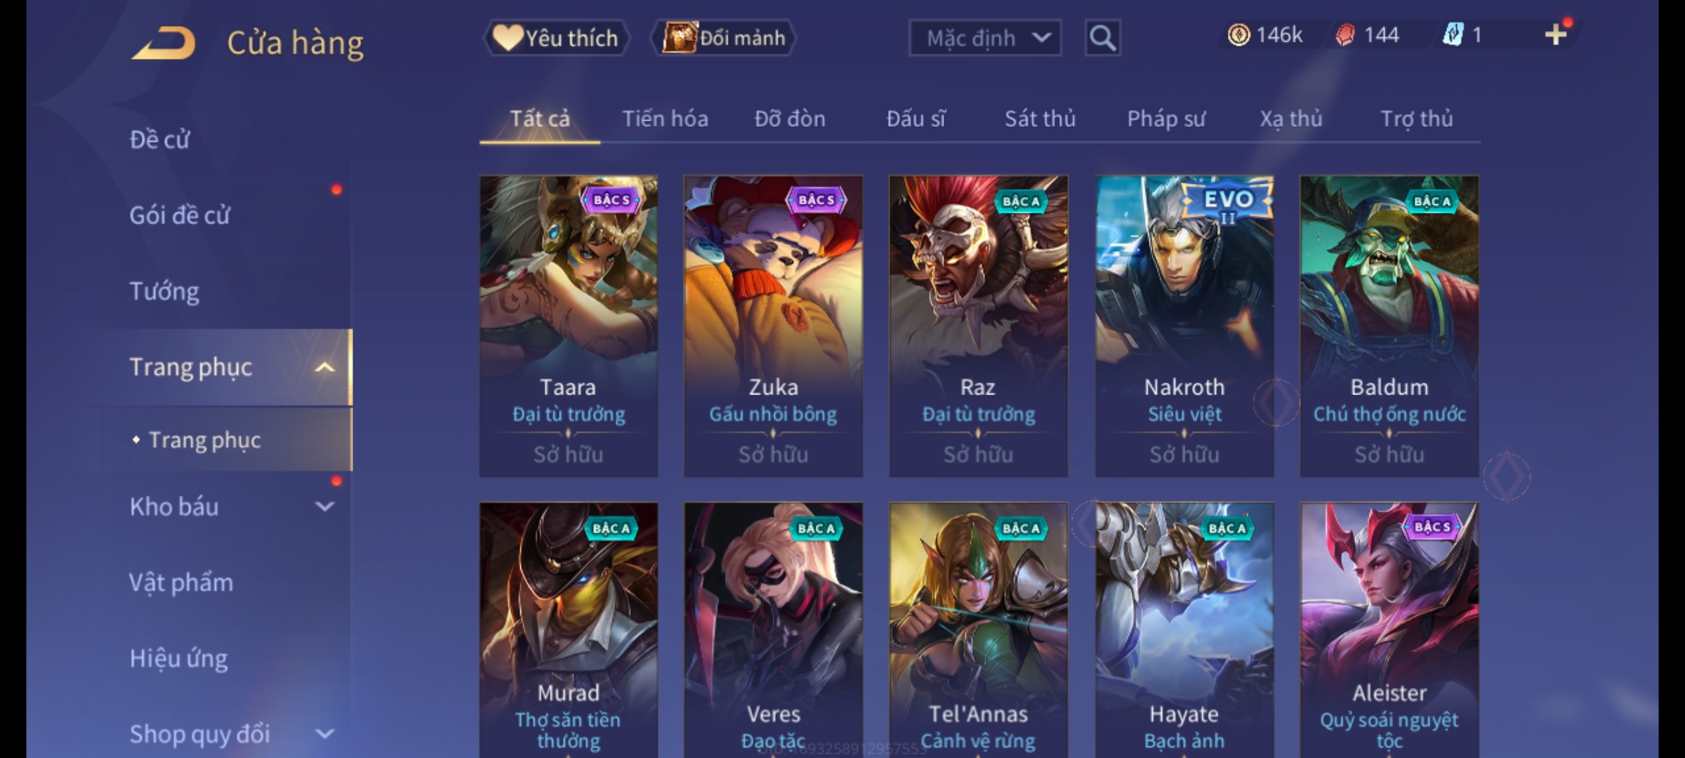This screenshot has width=1685, height=758.
Task: Open the search magnifier icon
Action: [x=1102, y=38]
